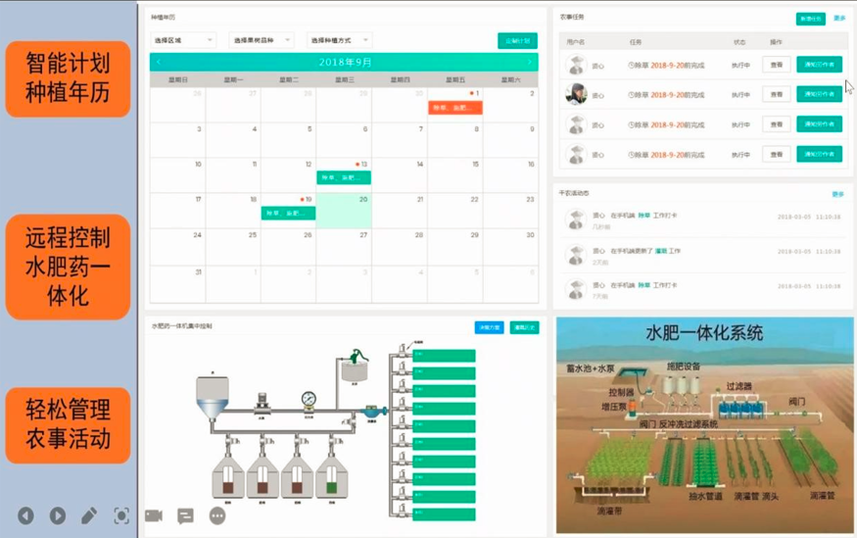Open the 选择区域 dropdown
This screenshot has width=857, height=538.
pyautogui.click(x=183, y=40)
